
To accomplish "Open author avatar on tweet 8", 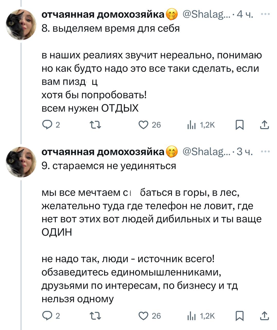I will coord(21,25).
